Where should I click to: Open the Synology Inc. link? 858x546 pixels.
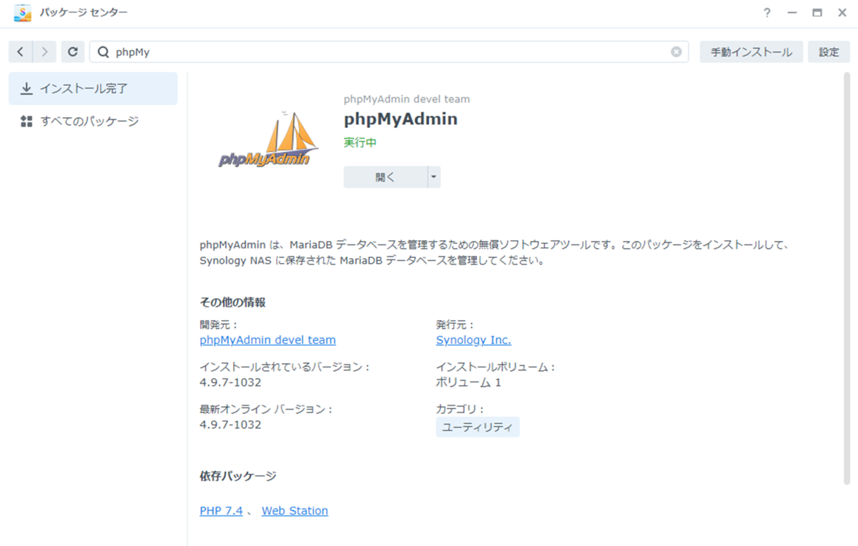click(473, 340)
